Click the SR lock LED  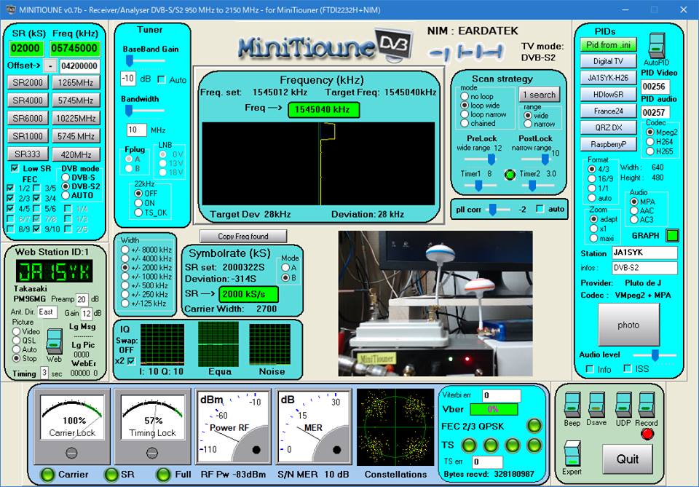(x=111, y=475)
